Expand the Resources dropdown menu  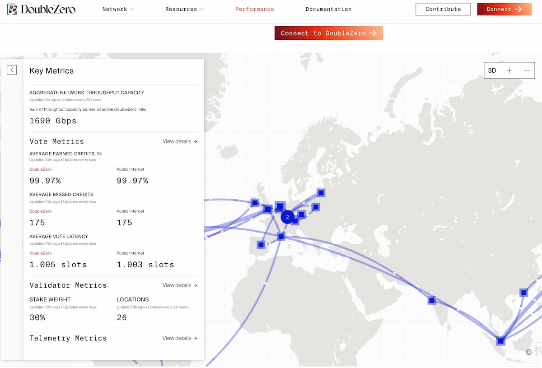pyautogui.click(x=184, y=9)
